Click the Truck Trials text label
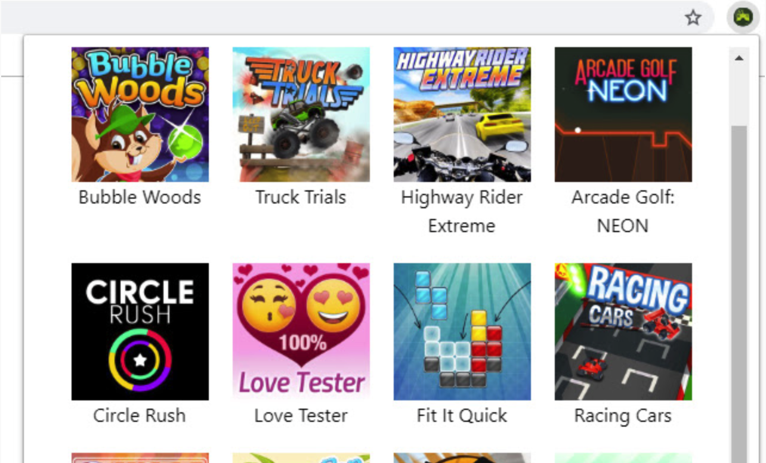Image resolution: width=766 pixels, height=463 pixels. (301, 197)
